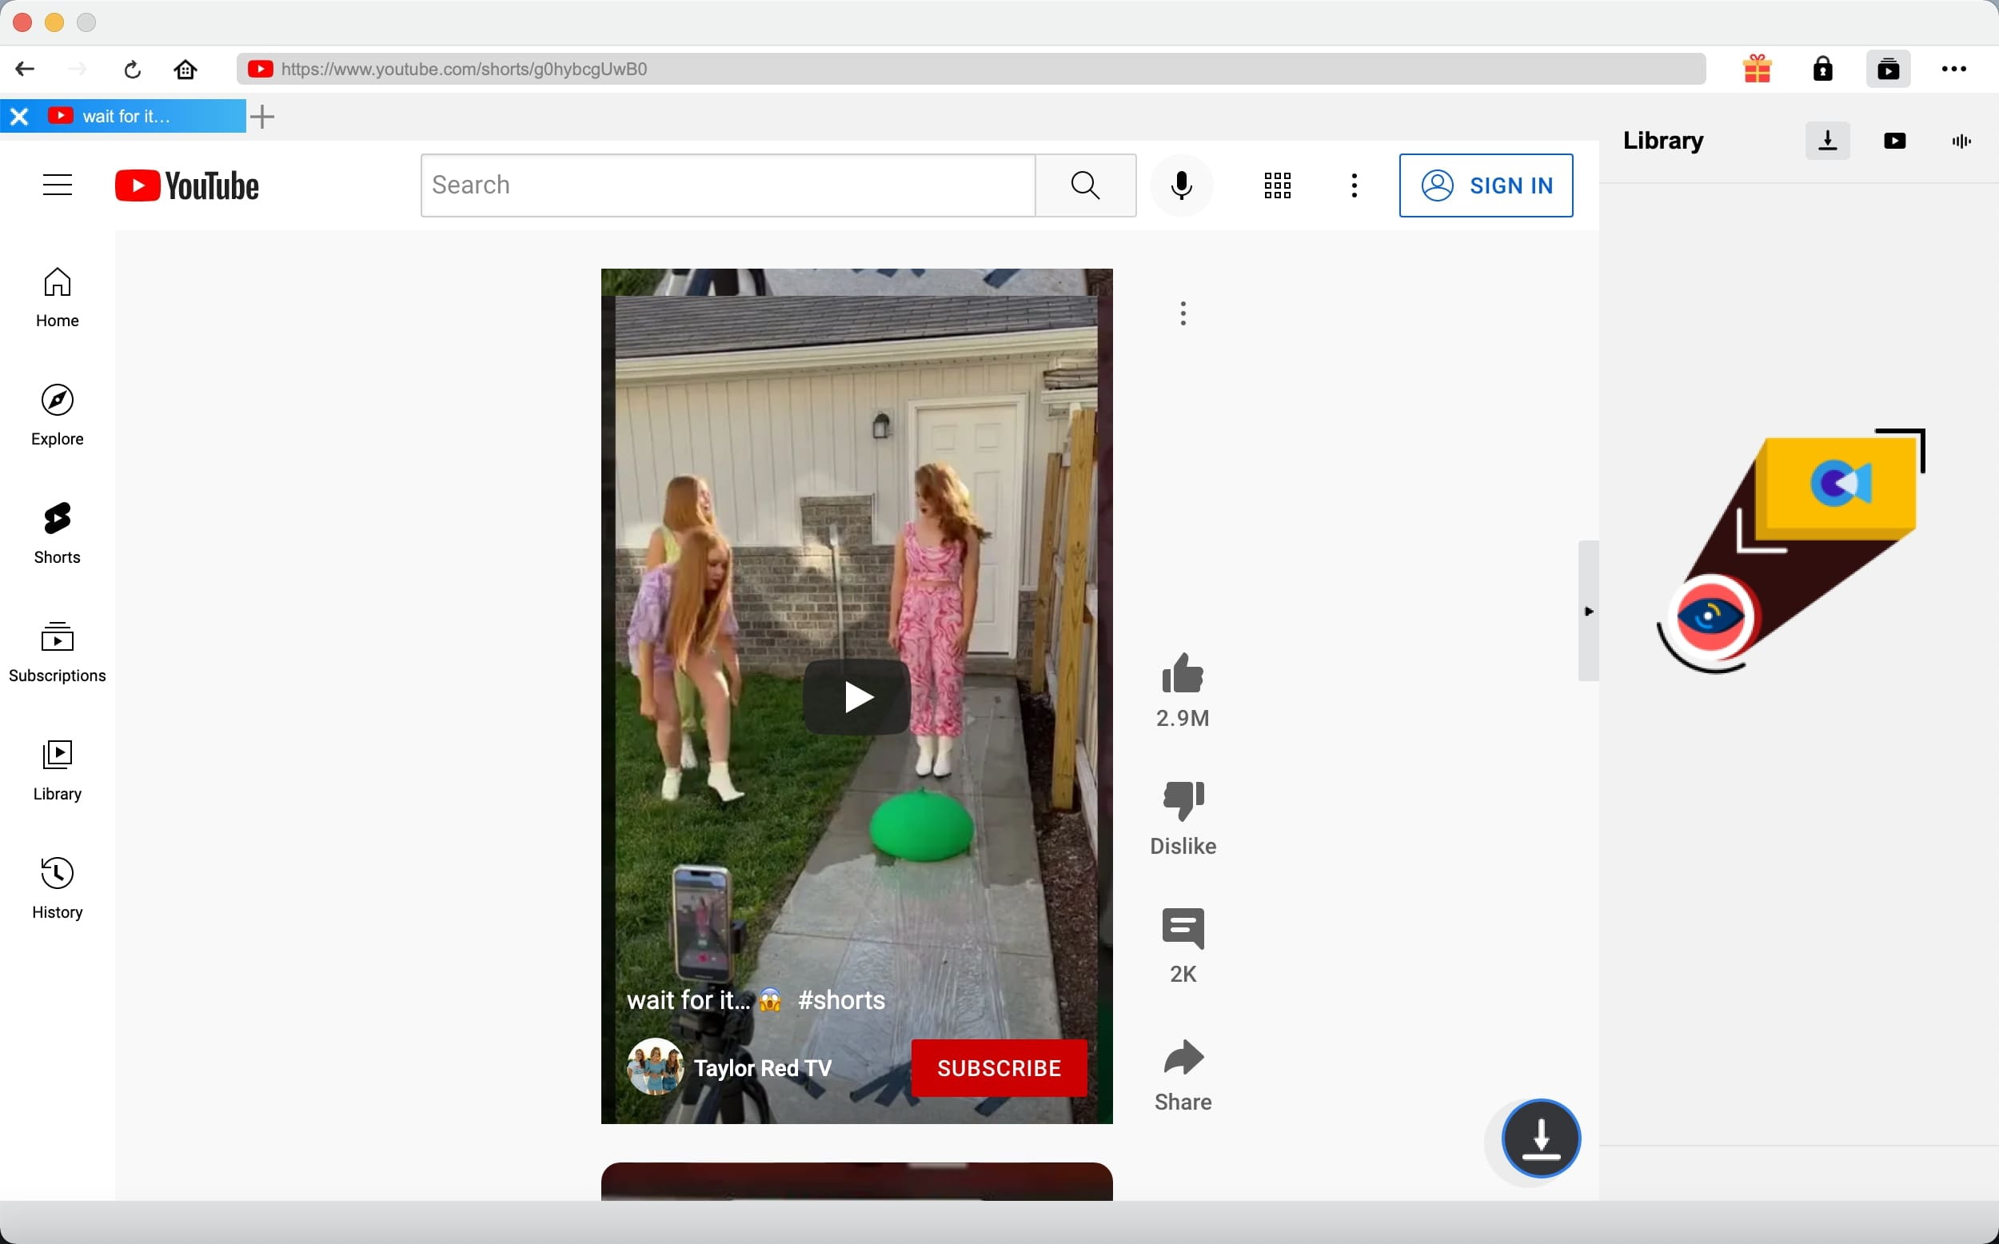The height and width of the screenshot is (1244, 1999).
Task: Open the short's three-dot options menu
Action: [x=1182, y=313]
